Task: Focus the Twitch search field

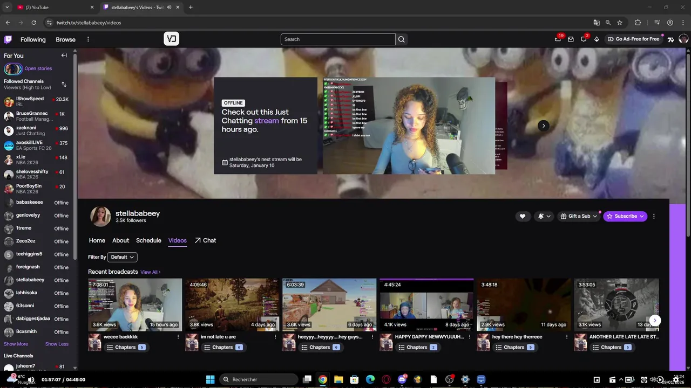Action: 338,39
